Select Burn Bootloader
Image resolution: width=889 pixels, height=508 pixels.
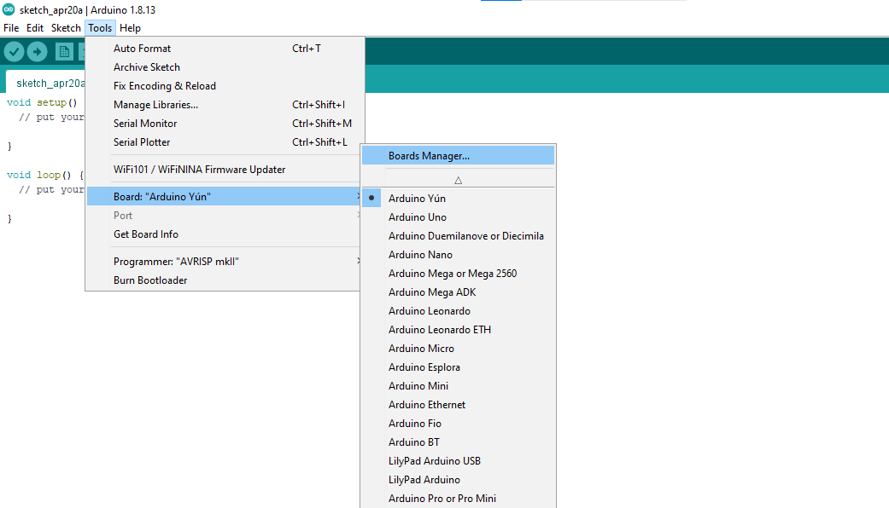coord(150,280)
